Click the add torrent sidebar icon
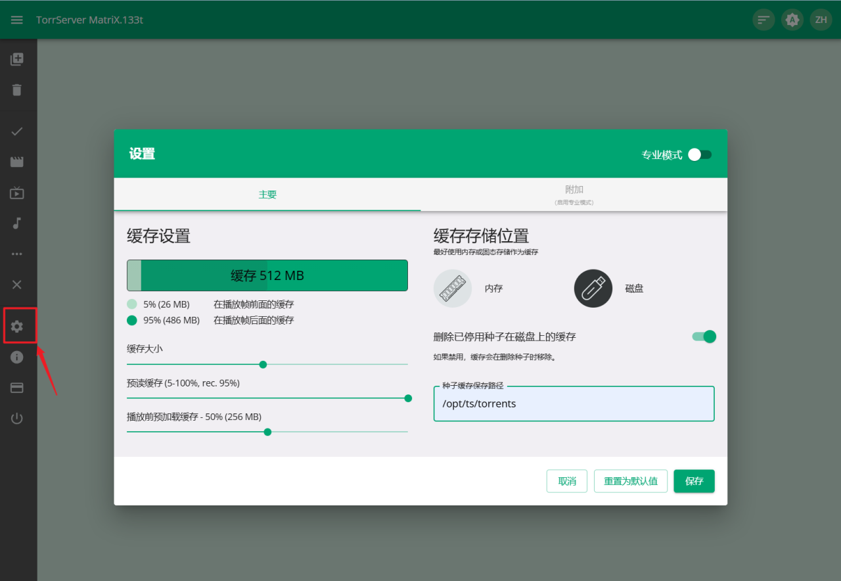The height and width of the screenshot is (581, 841). coord(17,59)
